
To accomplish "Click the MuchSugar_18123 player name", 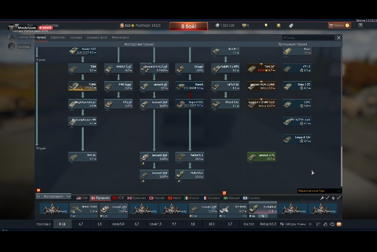I will 148,26.
